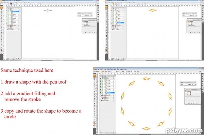This screenshot has width=204, height=135.
Task: Create new layer button, circle-of-shapes window Layers panel
Action: pyautogui.click(x=111, y=133)
